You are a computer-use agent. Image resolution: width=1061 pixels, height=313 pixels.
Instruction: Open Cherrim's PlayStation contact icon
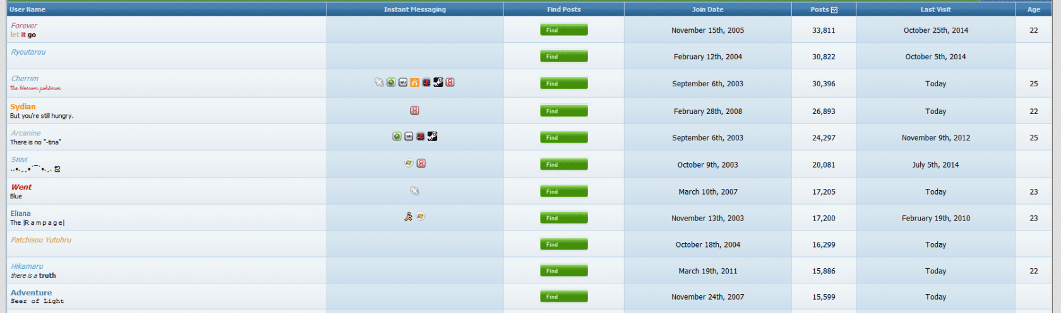426,83
